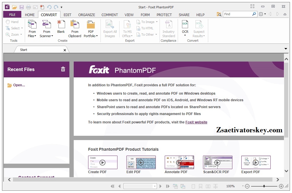Select continuous facing view layout
Image resolution: width=292 pixels, height=193 pixels.
(215, 186)
